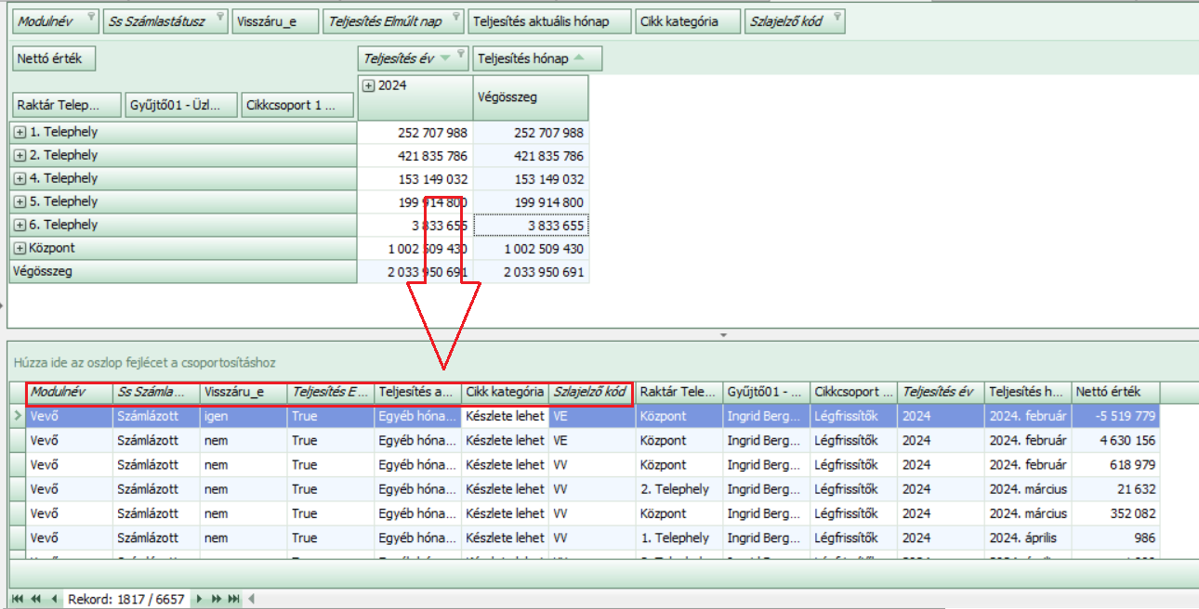Expand the 1. Telephely row
Screen dimensions: 1199x609
[x=20, y=133]
